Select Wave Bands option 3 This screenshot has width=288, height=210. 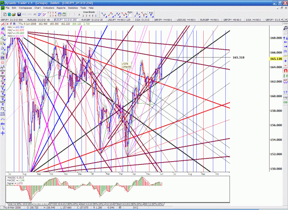[x=87, y=16]
